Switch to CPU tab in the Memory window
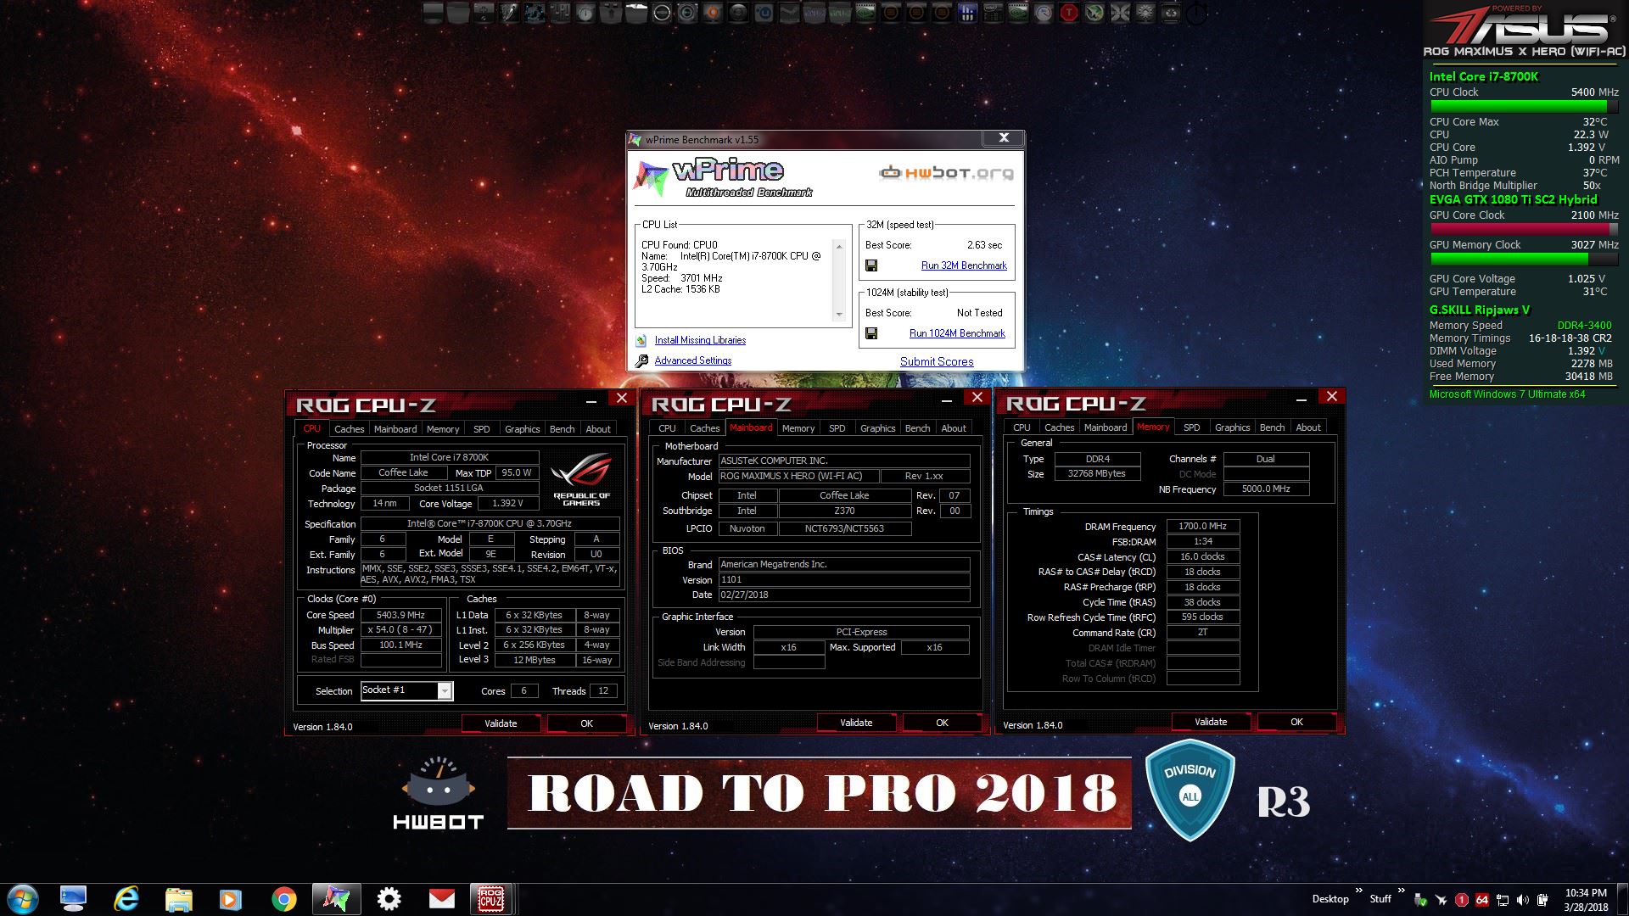 tap(1022, 427)
